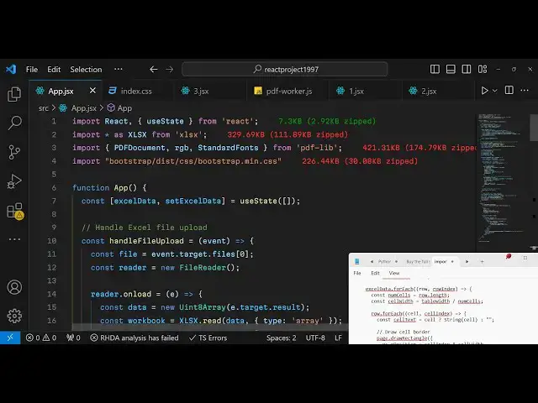Close the App.jsx tab
Viewport: 538px width, 403px height.
coord(92,91)
